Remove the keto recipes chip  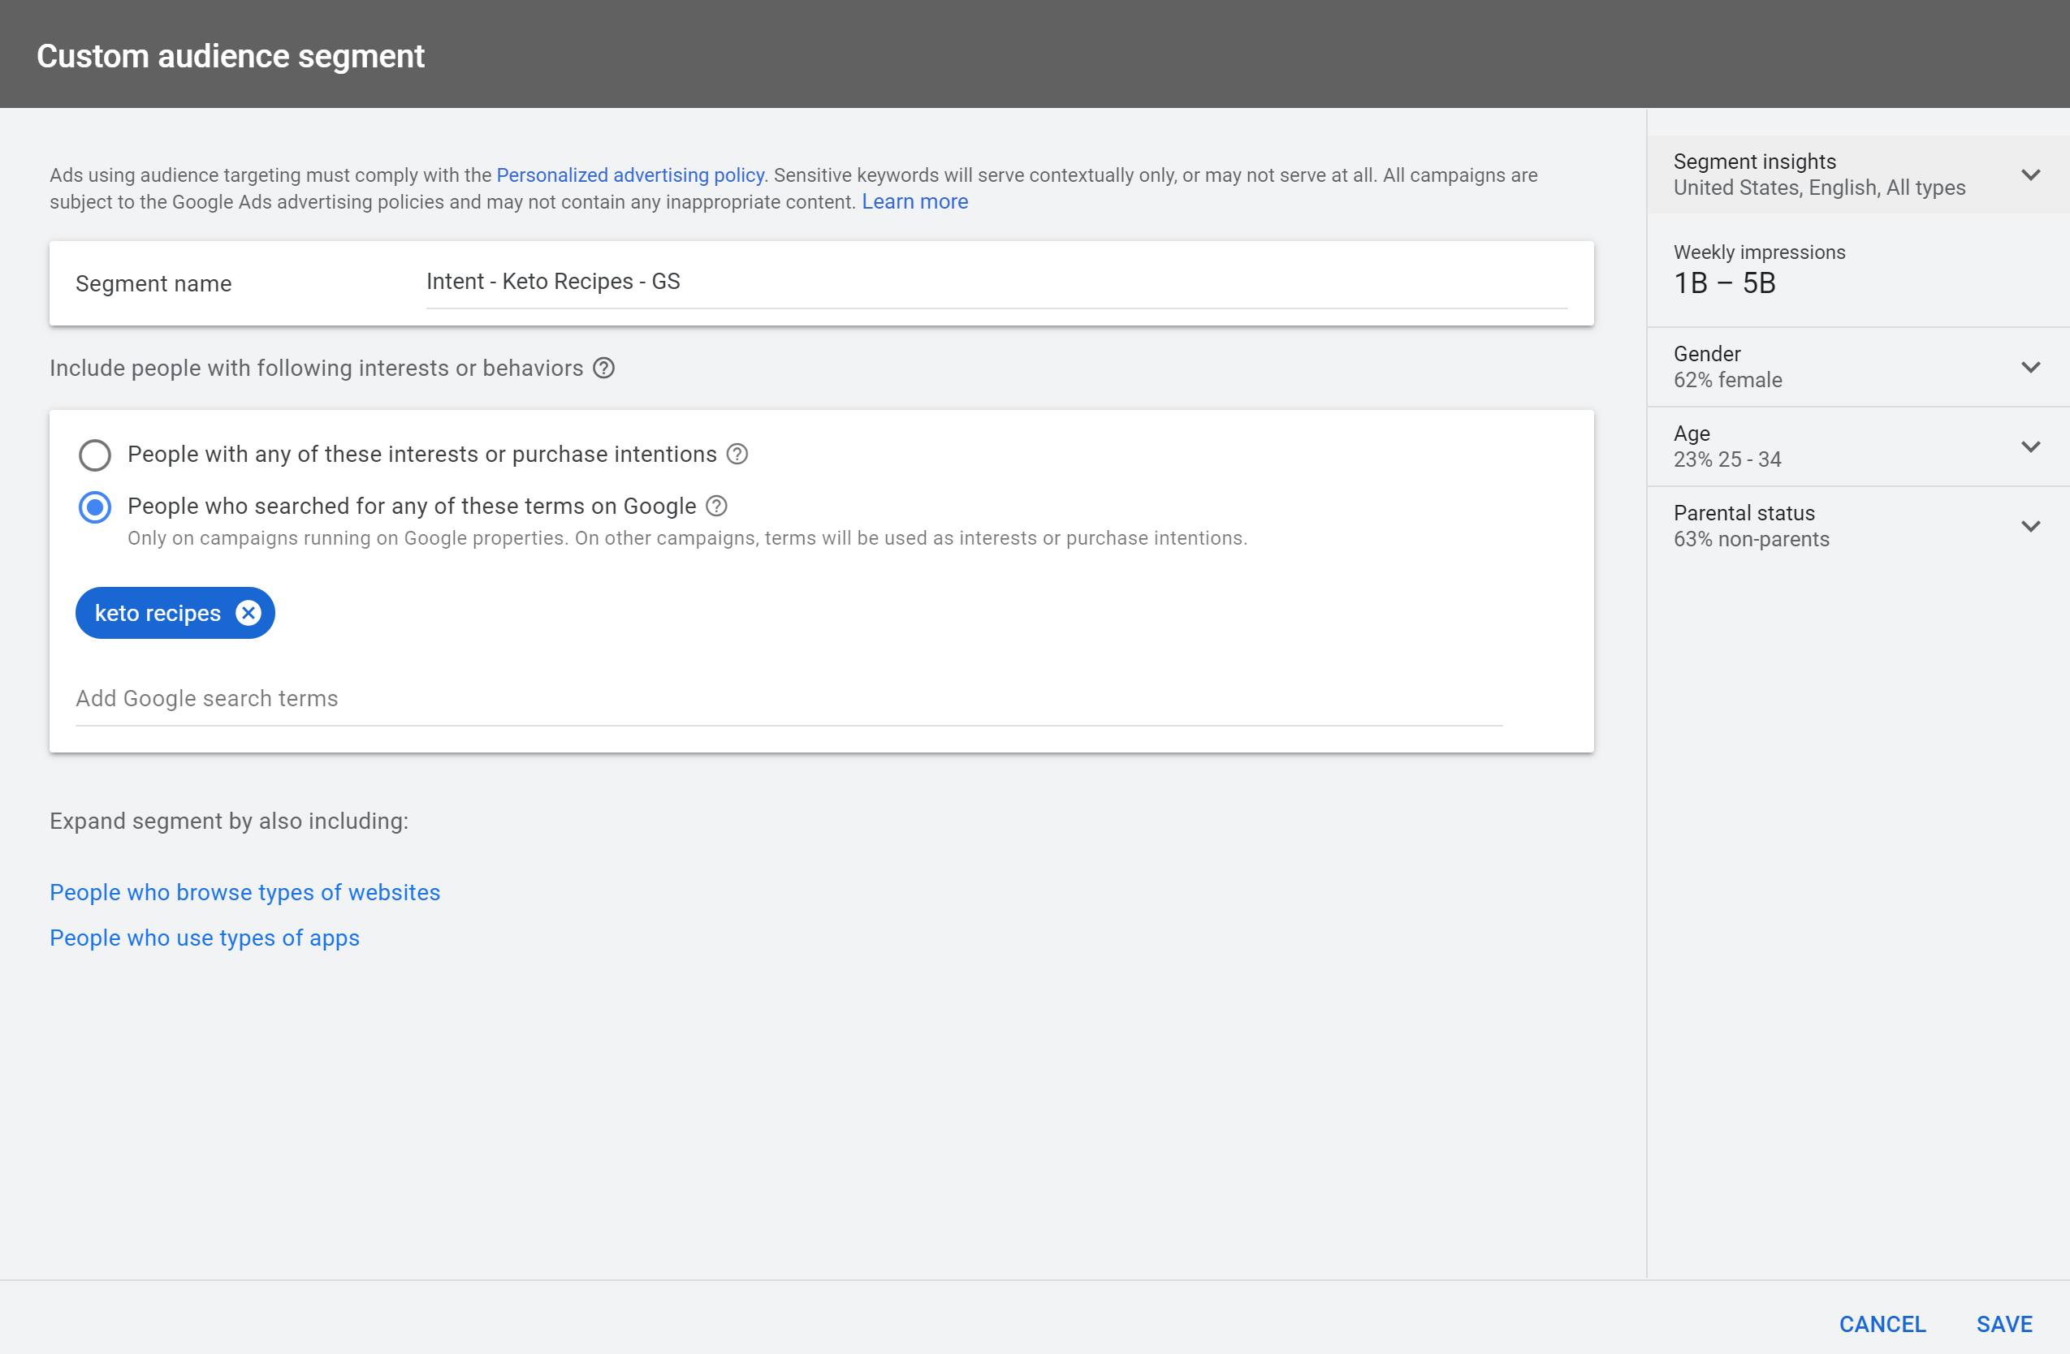248,613
